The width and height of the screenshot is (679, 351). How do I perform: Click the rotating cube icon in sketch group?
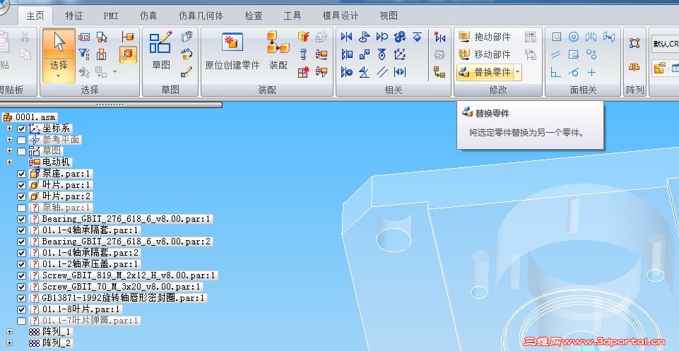(187, 54)
